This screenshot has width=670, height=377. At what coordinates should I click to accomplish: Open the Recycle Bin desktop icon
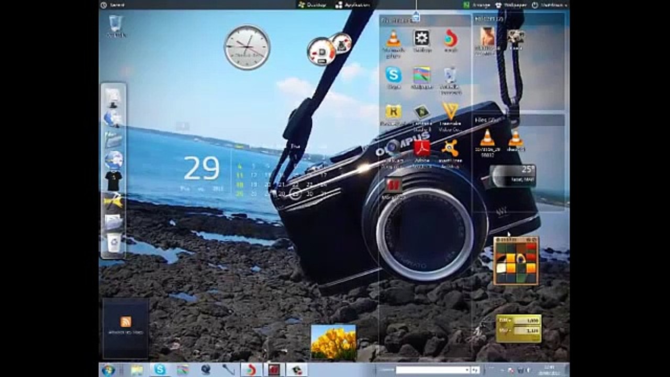click(x=116, y=25)
